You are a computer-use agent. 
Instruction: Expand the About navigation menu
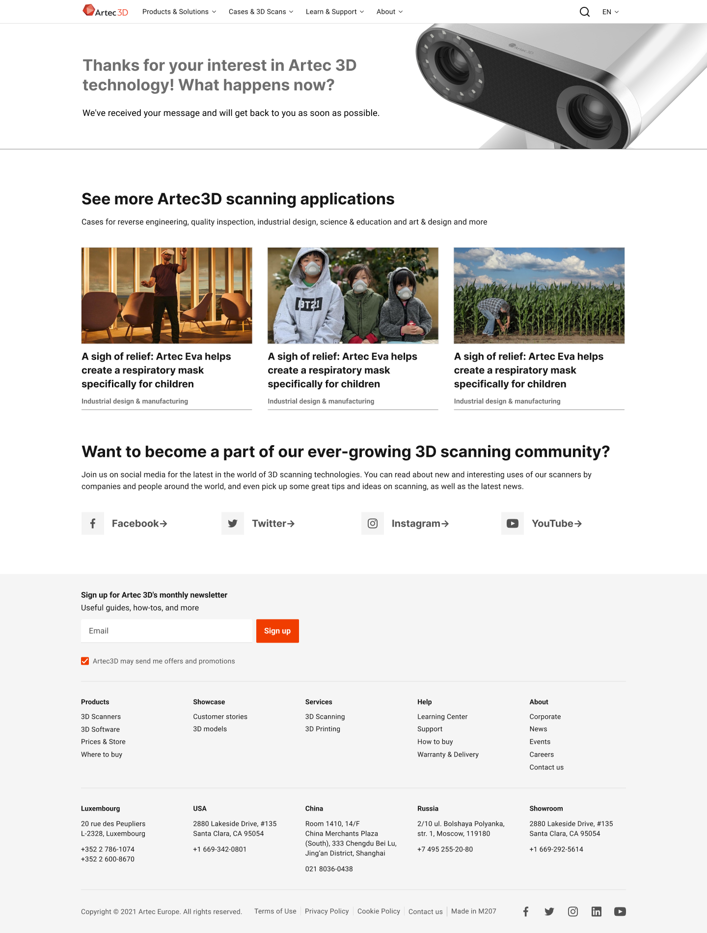389,12
